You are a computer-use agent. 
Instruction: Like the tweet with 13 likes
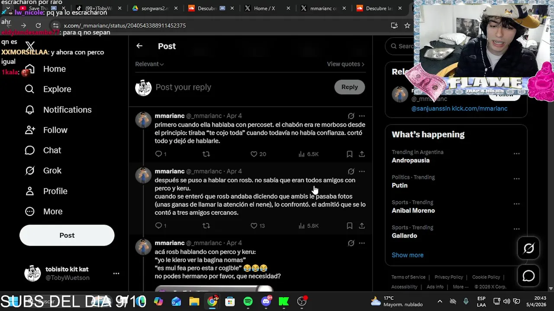click(254, 225)
